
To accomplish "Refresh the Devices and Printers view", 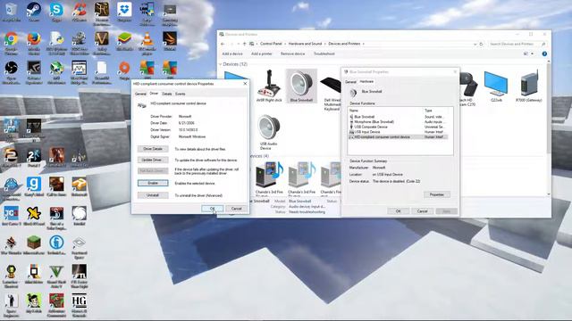I will coord(481,44).
